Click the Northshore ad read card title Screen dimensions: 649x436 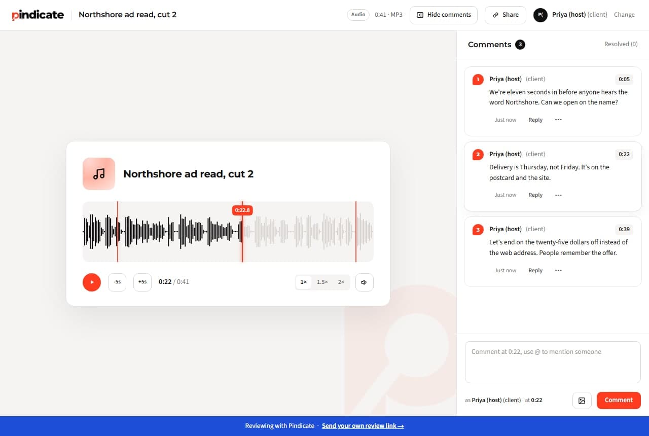(x=189, y=174)
